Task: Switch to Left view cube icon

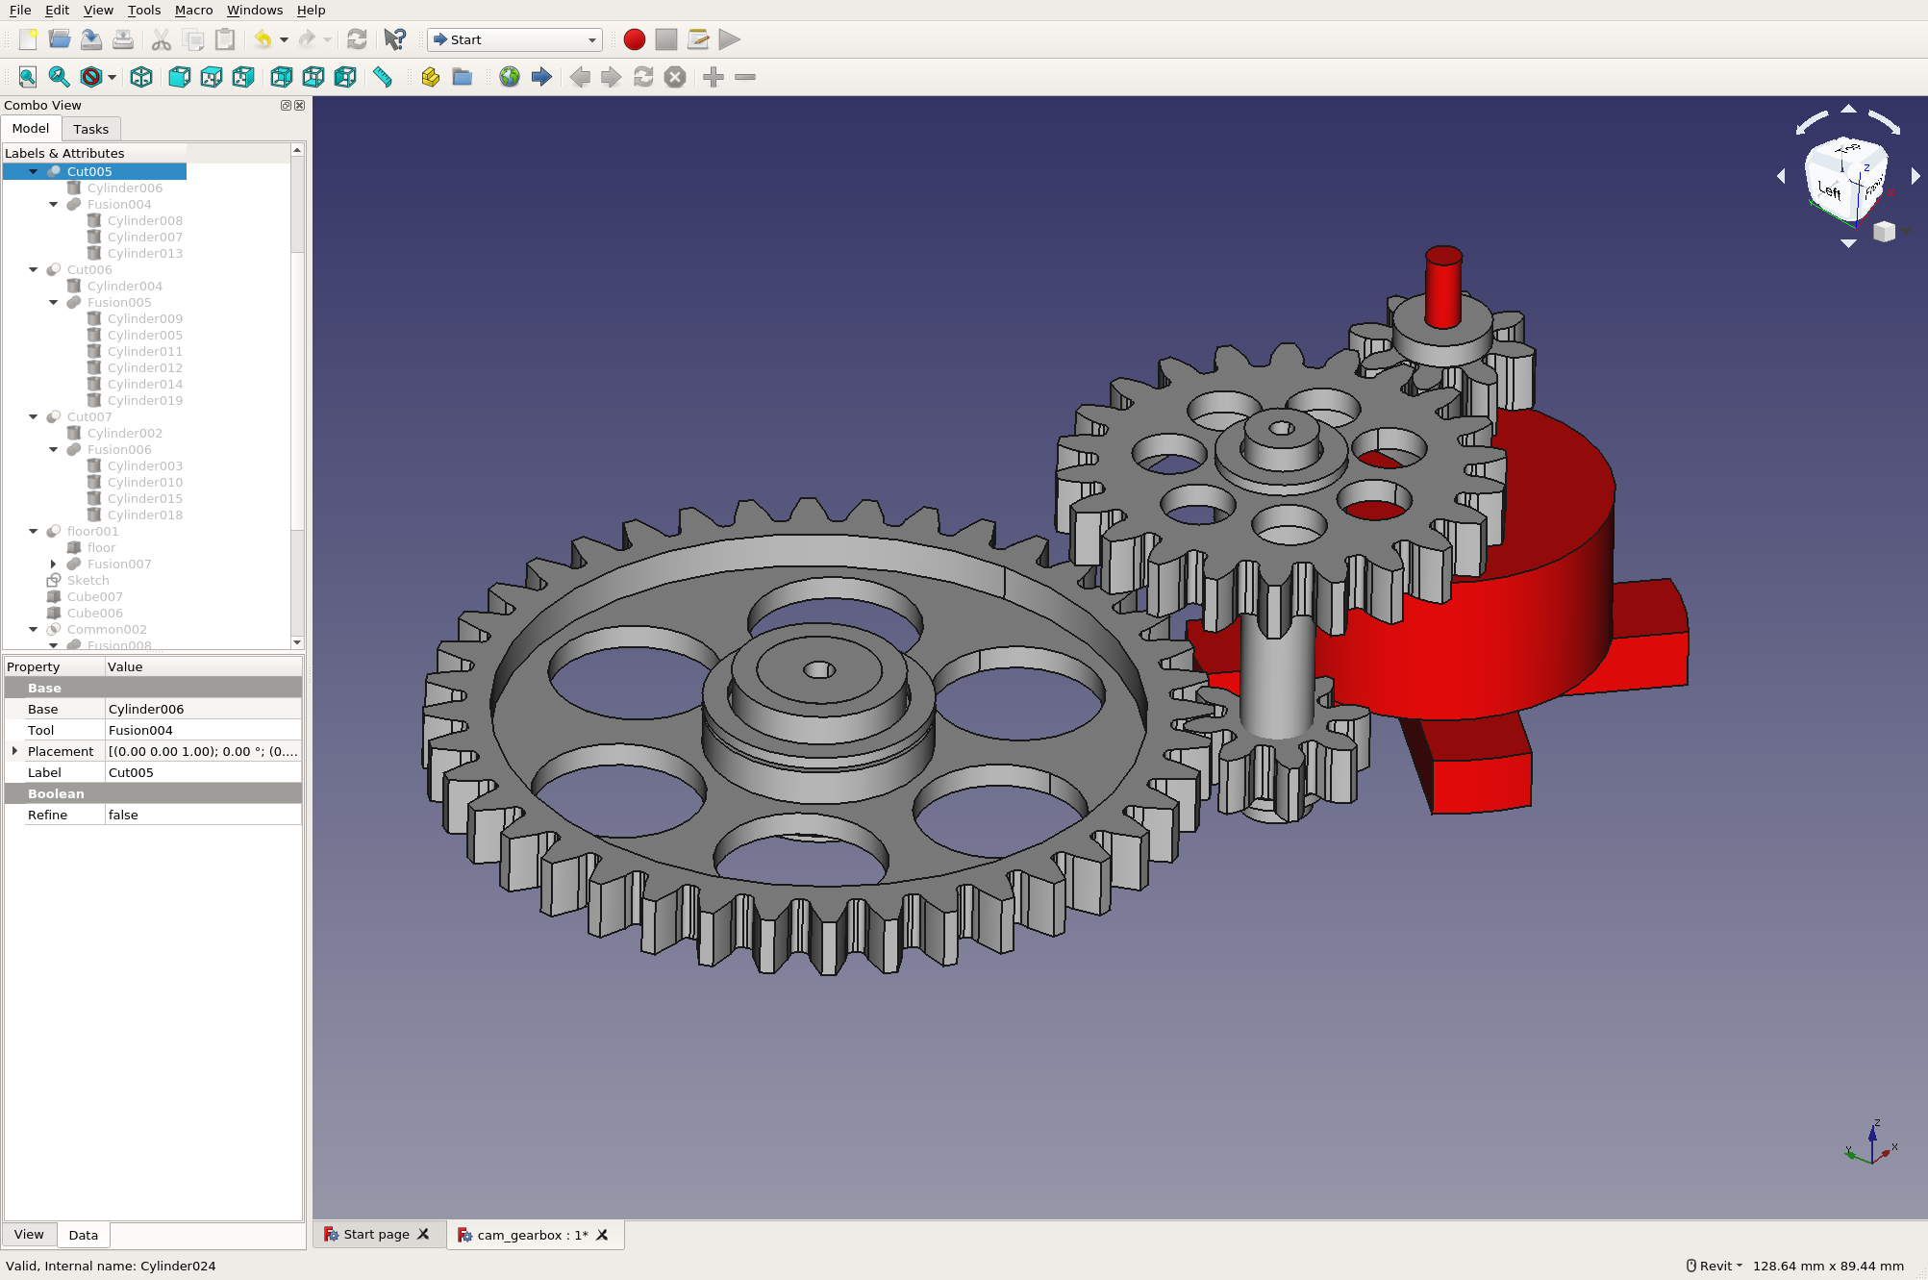Action: point(345,77)
